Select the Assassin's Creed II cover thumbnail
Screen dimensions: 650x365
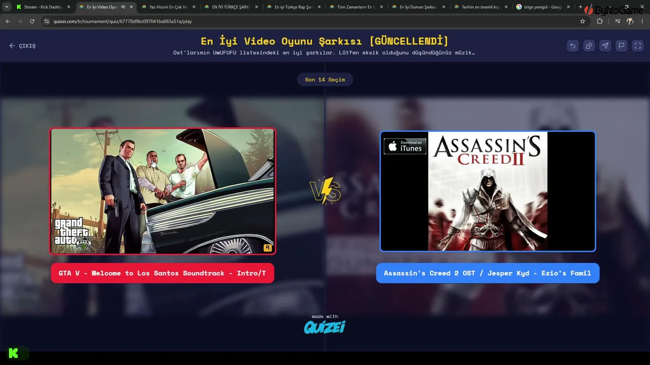pyautogui.click(x=487, y=191)
